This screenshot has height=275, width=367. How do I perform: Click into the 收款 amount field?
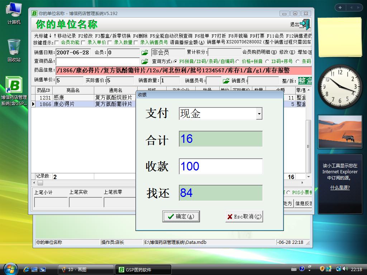click(x=220, y=167)
